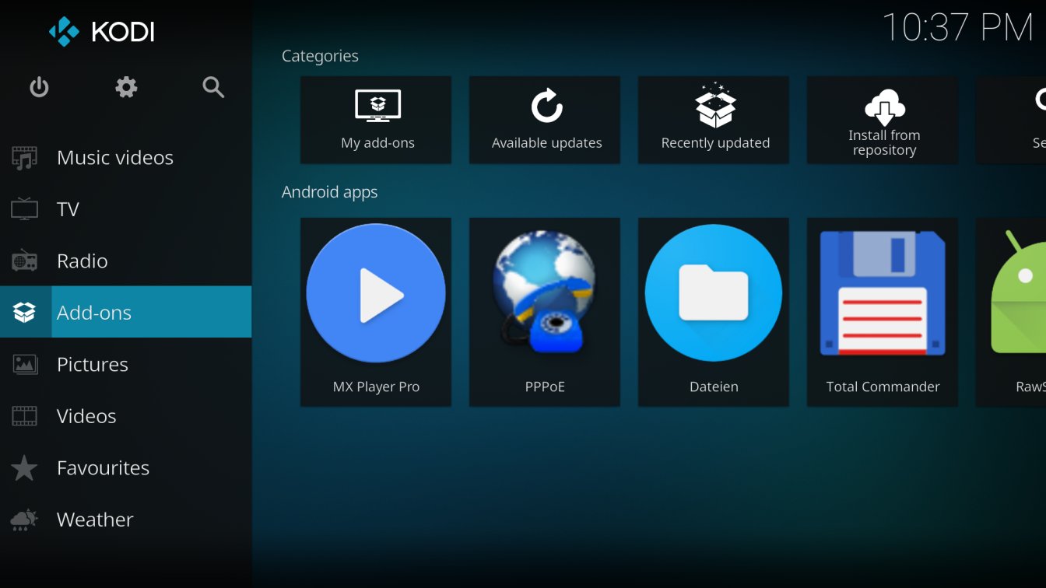Select Favourites in sidebar menu

(125, 467)
